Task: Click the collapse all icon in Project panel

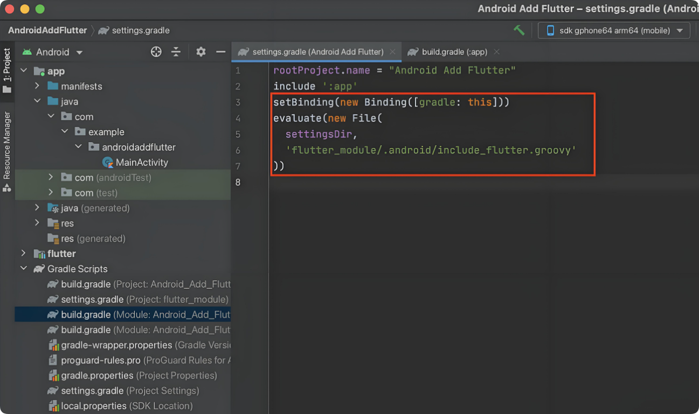Action: (176, 52)
